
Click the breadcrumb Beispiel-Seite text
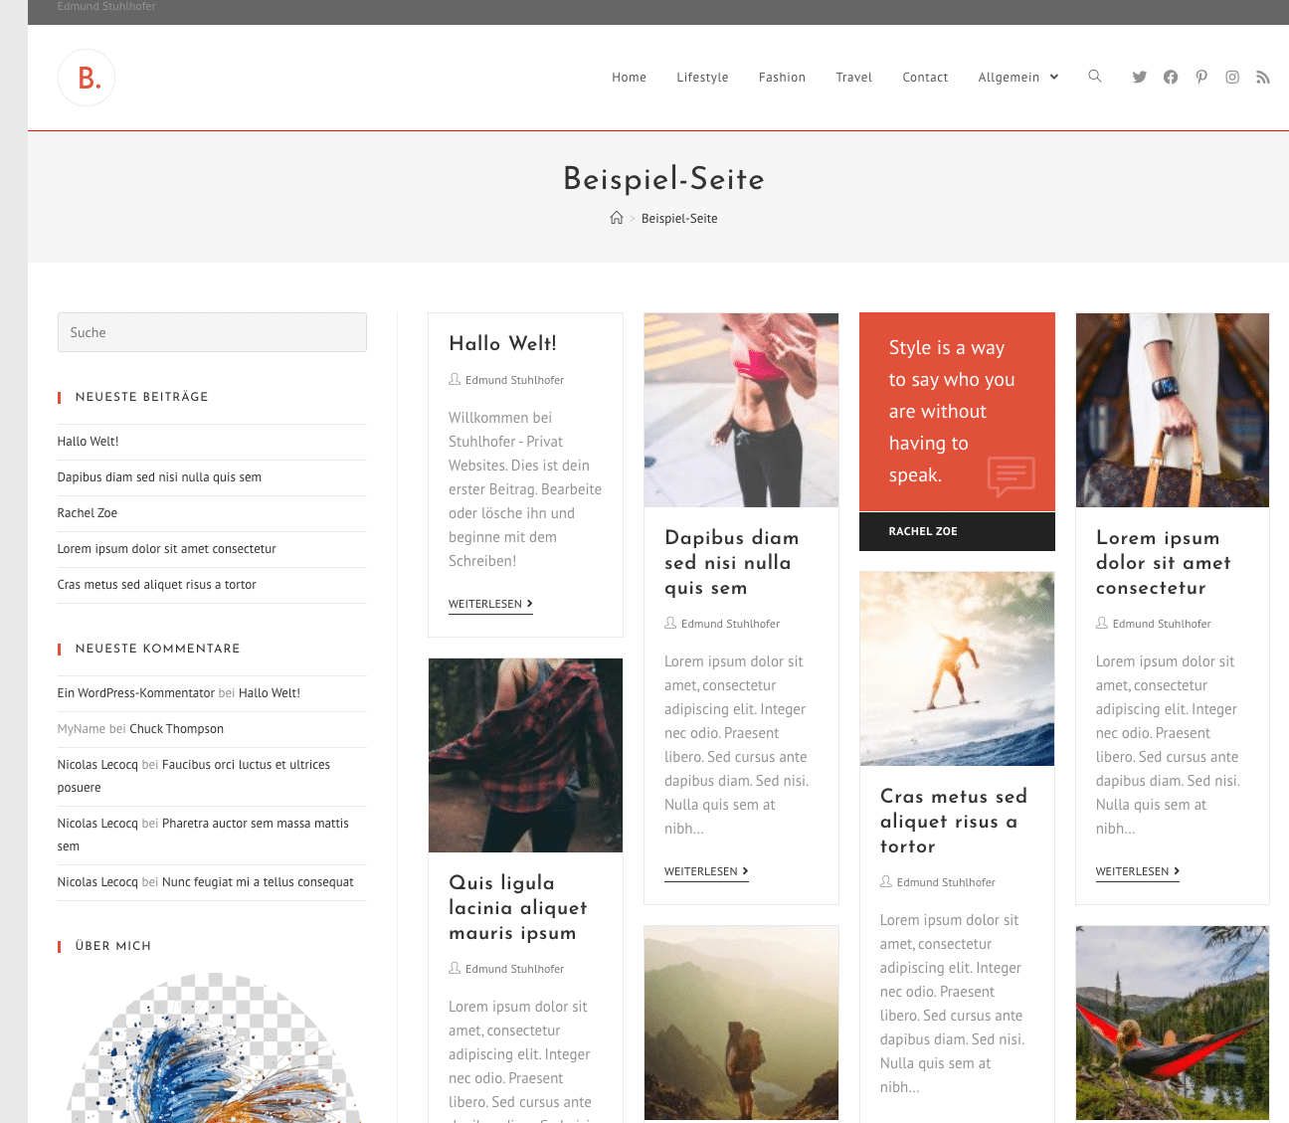pyautogui.click(x=679, y=219)
